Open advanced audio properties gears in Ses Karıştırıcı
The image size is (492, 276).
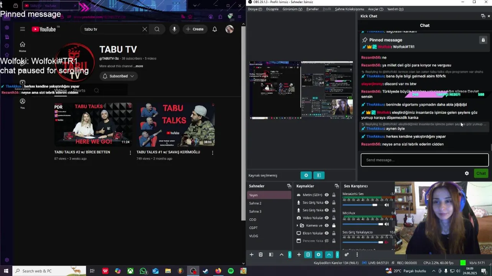point(347,255)
